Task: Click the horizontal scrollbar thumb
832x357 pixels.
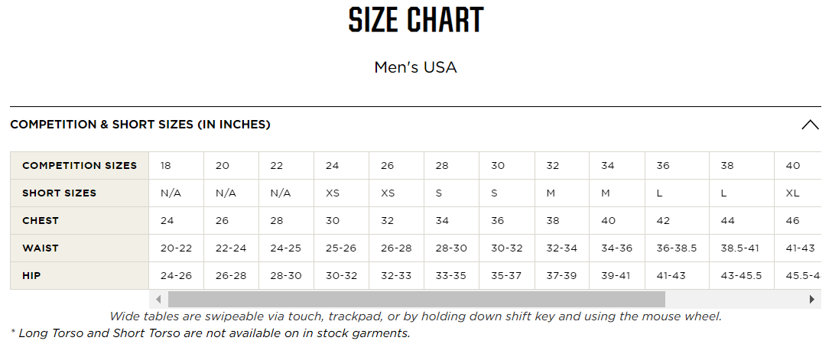Action: click(x=417, y=299)
